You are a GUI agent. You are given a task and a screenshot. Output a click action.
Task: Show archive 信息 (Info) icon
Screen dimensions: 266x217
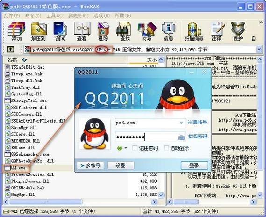tap(168, 31)
